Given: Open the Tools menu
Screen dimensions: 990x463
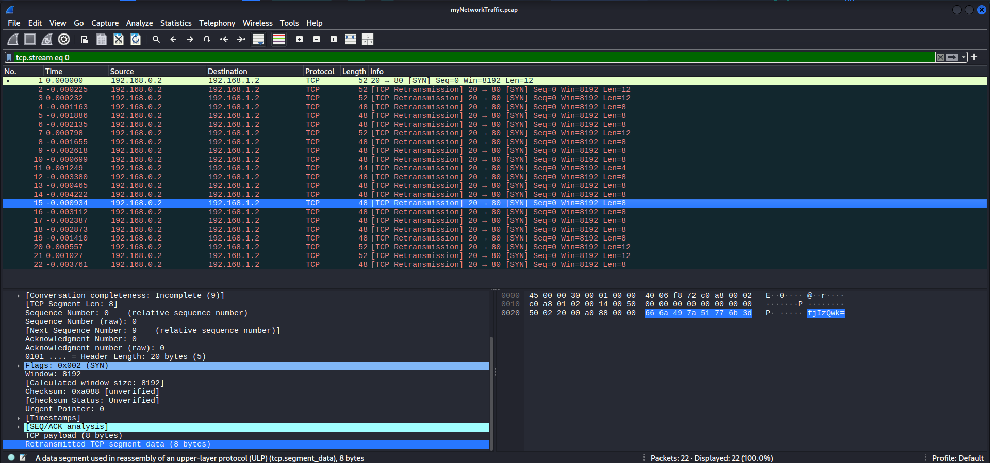Looking at the screenshot, I should click(289, 23).
